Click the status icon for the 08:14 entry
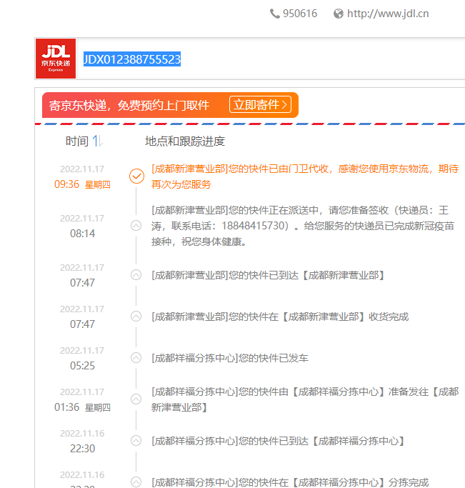465x488 pixels. [136, 225]
